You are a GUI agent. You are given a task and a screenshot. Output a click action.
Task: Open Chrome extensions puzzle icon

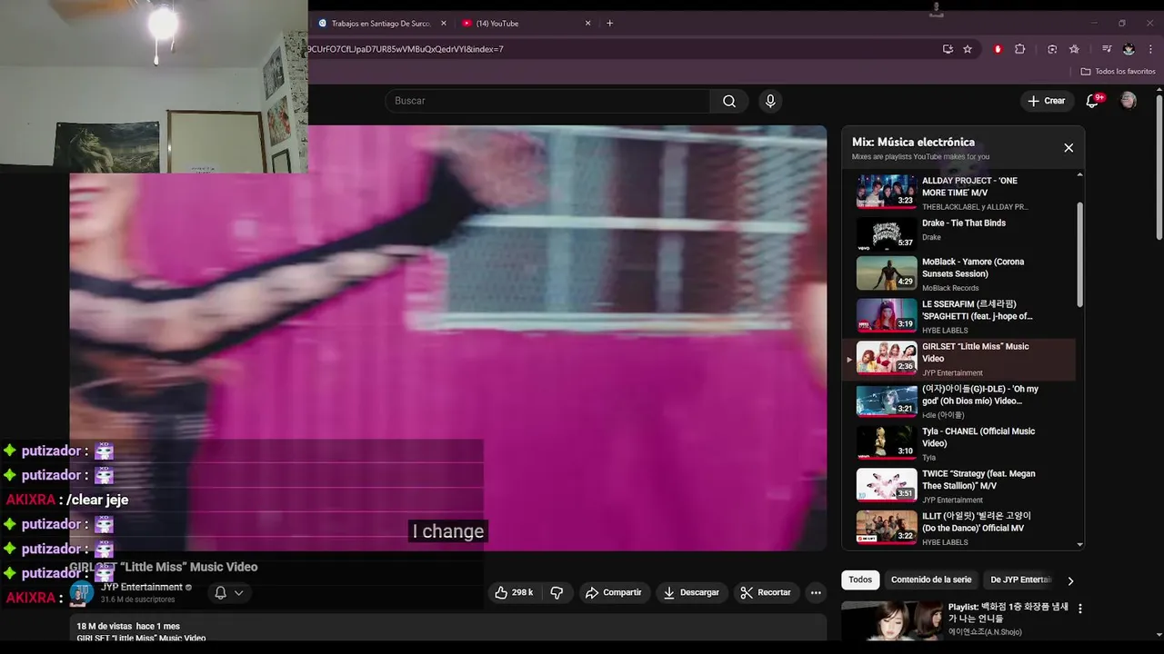pyautogui.click(x=1019, y=49)
